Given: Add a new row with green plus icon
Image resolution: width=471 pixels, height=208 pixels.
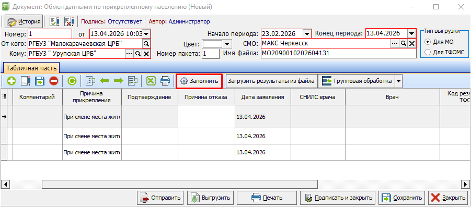Looking at the screenshot, I should click(x=12, y=81).
